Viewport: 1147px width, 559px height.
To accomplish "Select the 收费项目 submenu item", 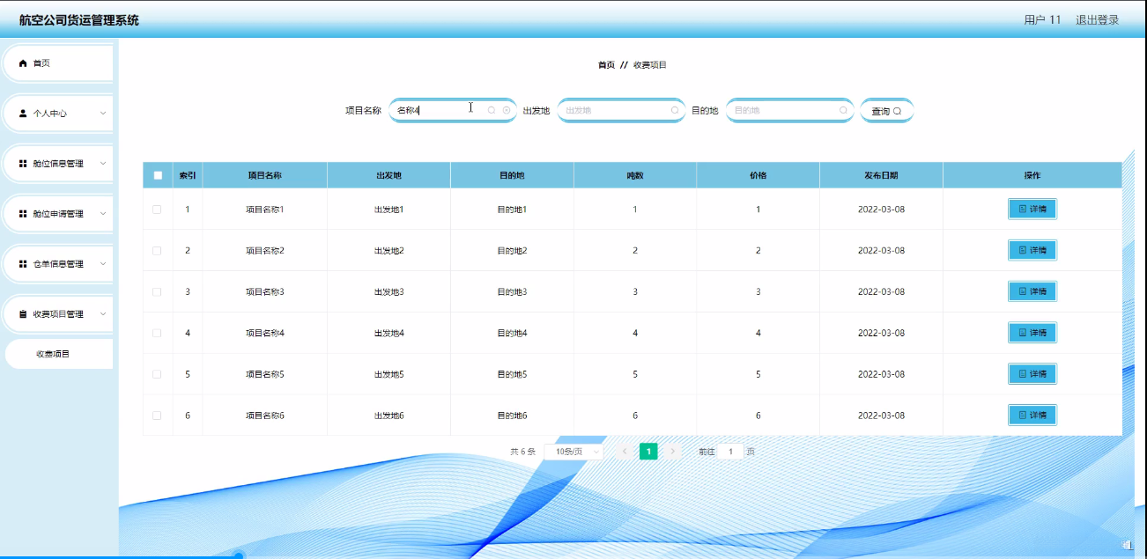I will pos(58,354).
